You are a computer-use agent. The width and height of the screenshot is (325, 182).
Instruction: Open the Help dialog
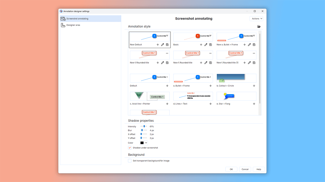pyautogui.click(x=258, y=169)
